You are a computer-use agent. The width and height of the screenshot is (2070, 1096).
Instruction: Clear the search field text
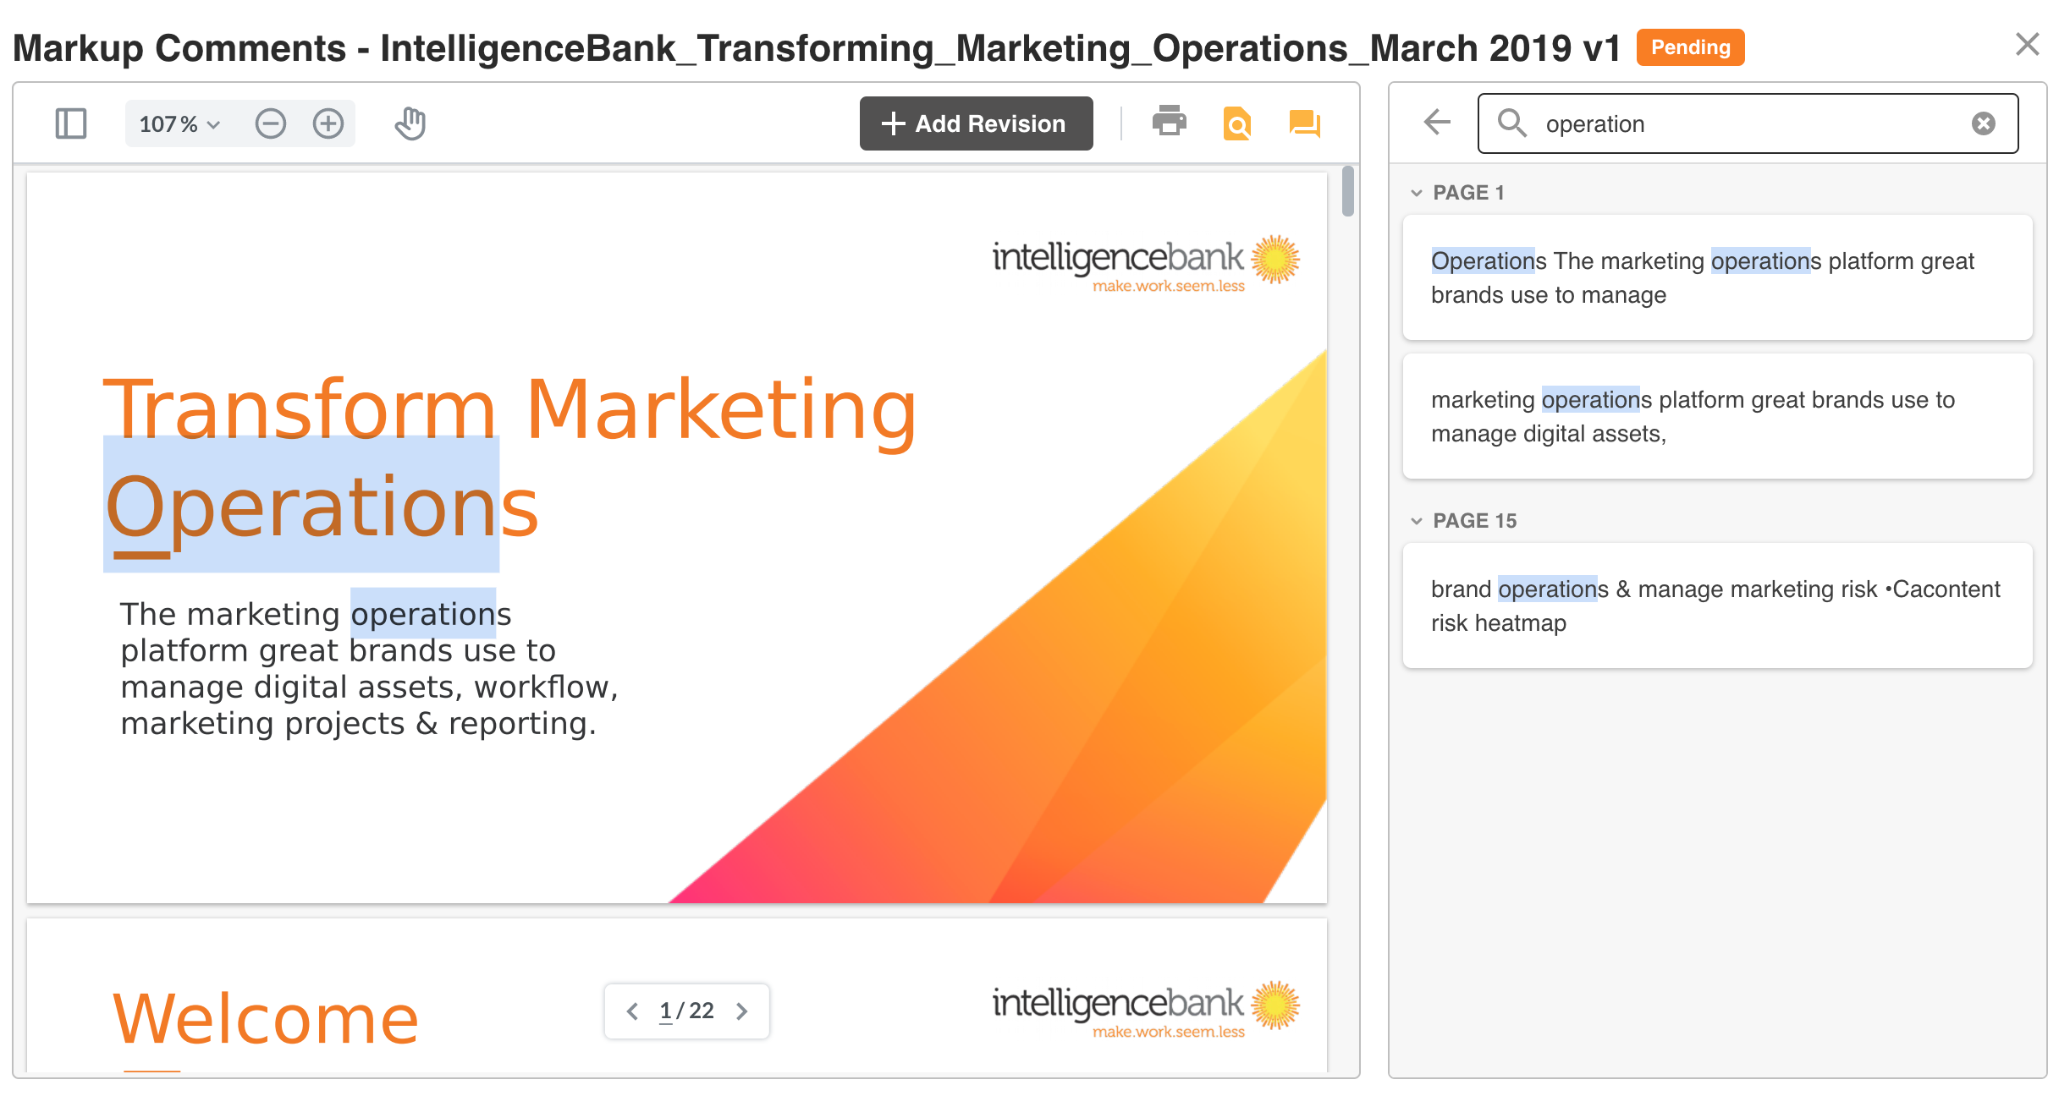[x=1983, y=123]
